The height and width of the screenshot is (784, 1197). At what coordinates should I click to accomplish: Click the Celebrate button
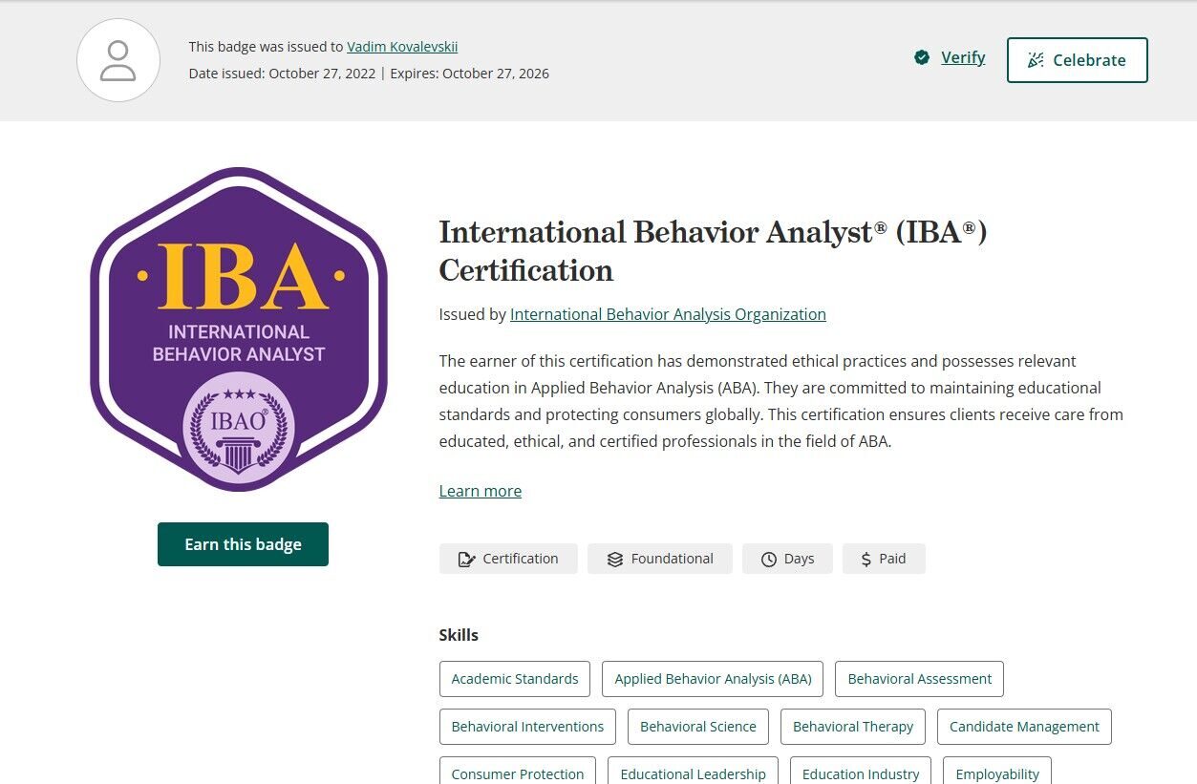(x=1078, y=60)
